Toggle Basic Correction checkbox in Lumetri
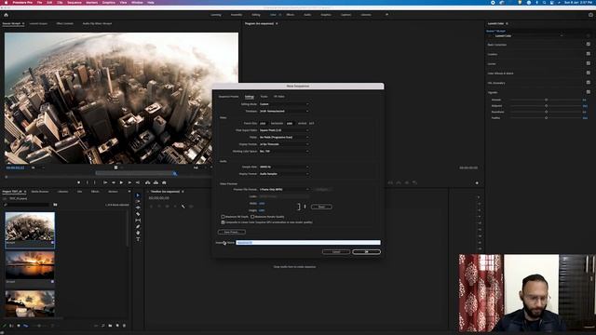 [x=588, y=45]
